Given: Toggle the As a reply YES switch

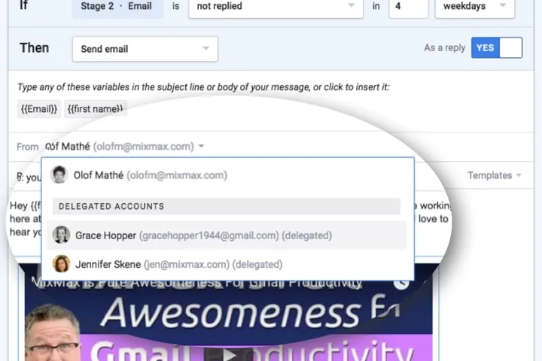Looking at the screenshot, I should pyautogui.click(x=496, y=47).
